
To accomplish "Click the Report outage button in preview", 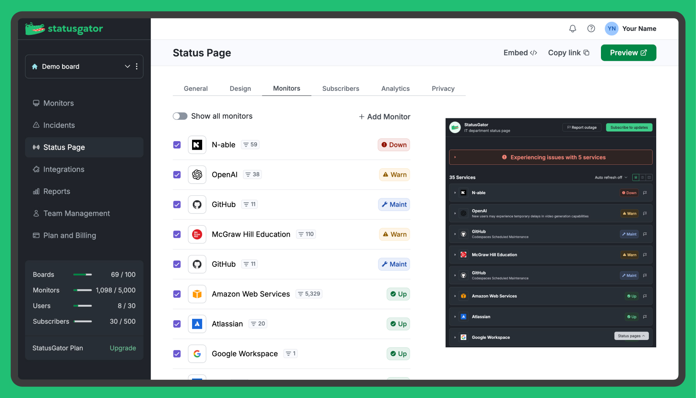I will [x=582, y=127].
